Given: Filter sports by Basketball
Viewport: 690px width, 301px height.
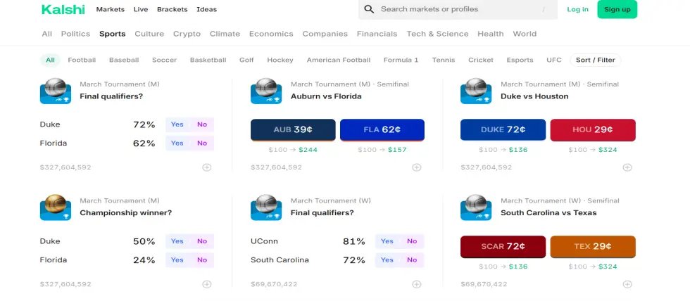Looking at the screenshot, I should point(208,60).
